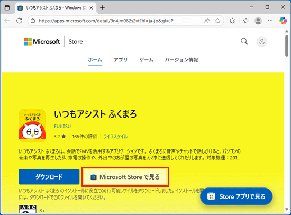Refresh the current page
Screen dimensions: 291x215
[x=19, y=21]
